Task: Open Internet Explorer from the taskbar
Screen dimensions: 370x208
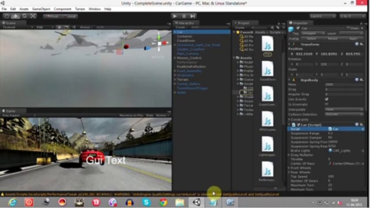Action: click(x=12, y=202)
